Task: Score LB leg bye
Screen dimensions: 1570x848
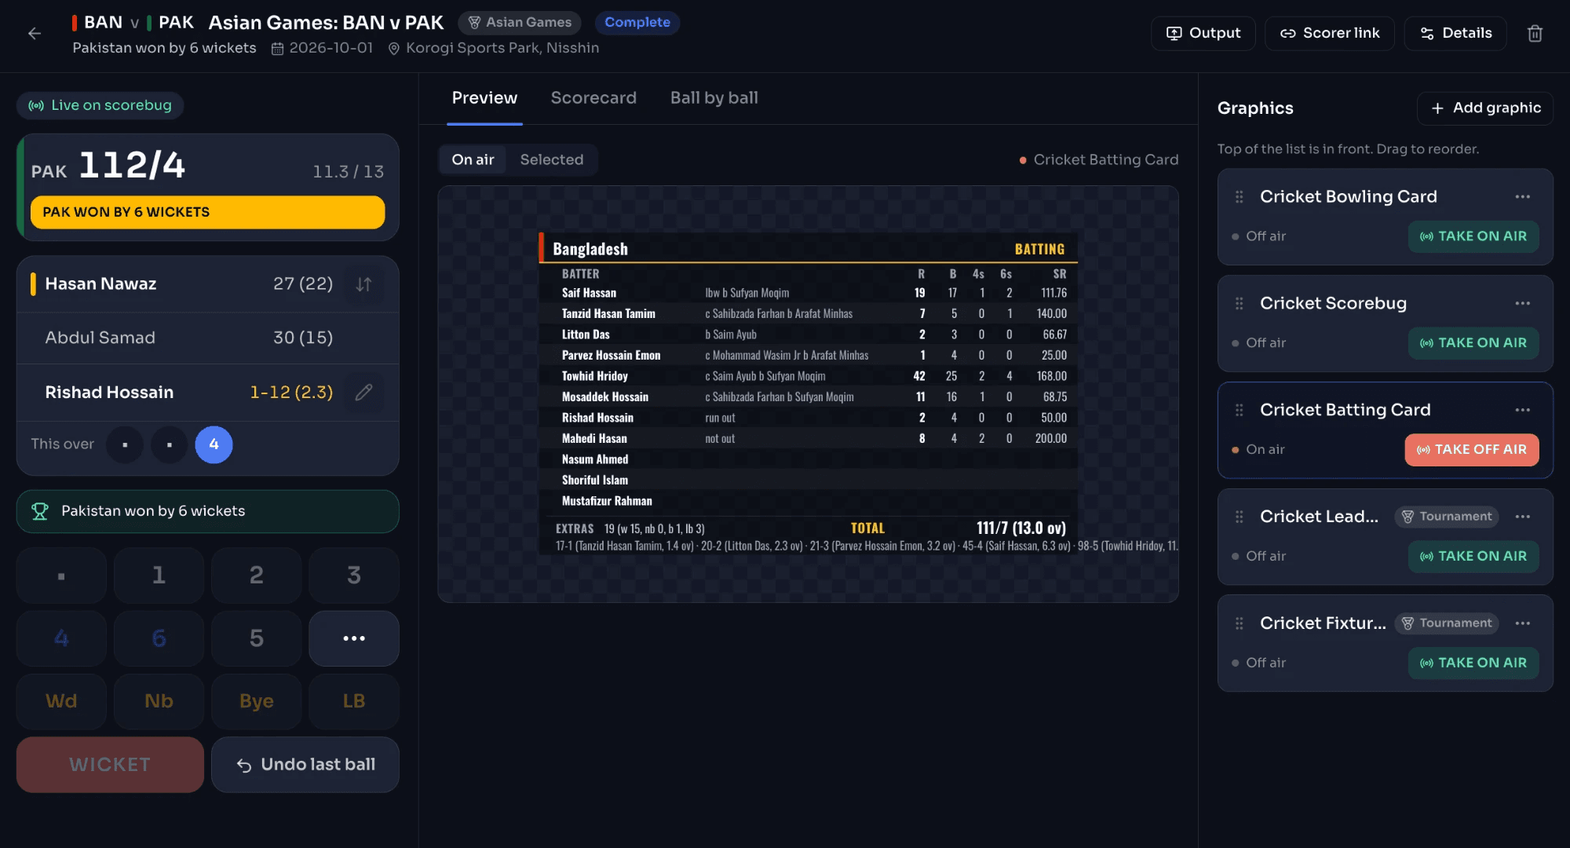Action: (x=354, y=701)
